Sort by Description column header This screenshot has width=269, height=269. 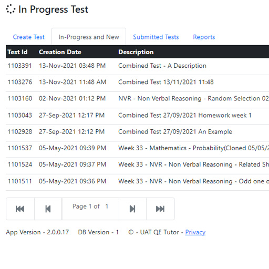click(x=136, y=52)
